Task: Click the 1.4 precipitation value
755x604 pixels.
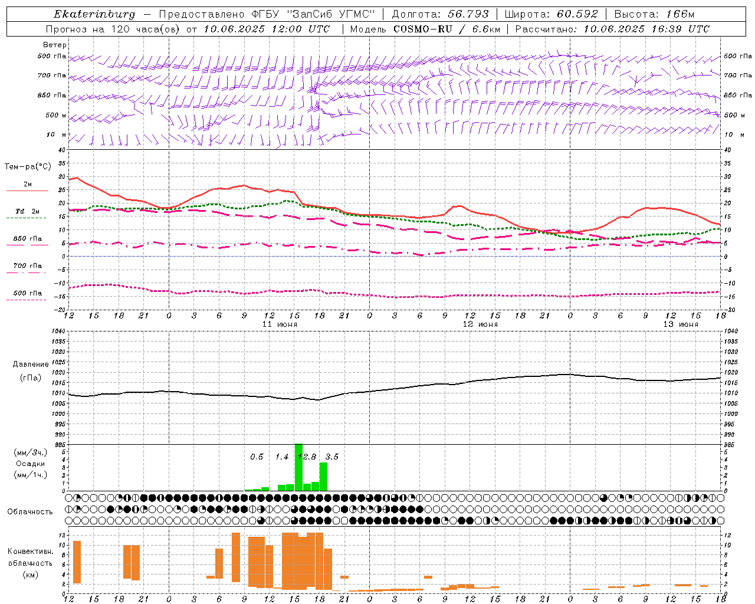Action: click(282, 457)
